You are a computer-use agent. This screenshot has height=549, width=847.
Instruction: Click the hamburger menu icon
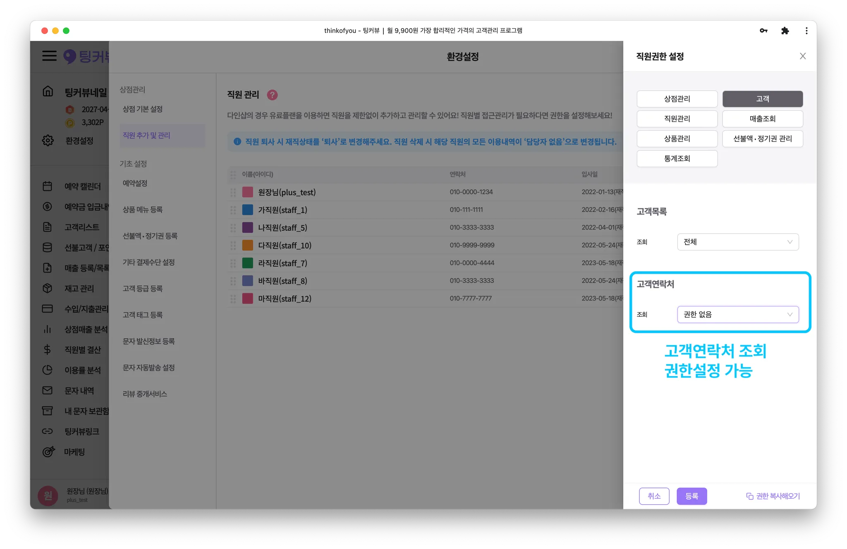[49, 56]
